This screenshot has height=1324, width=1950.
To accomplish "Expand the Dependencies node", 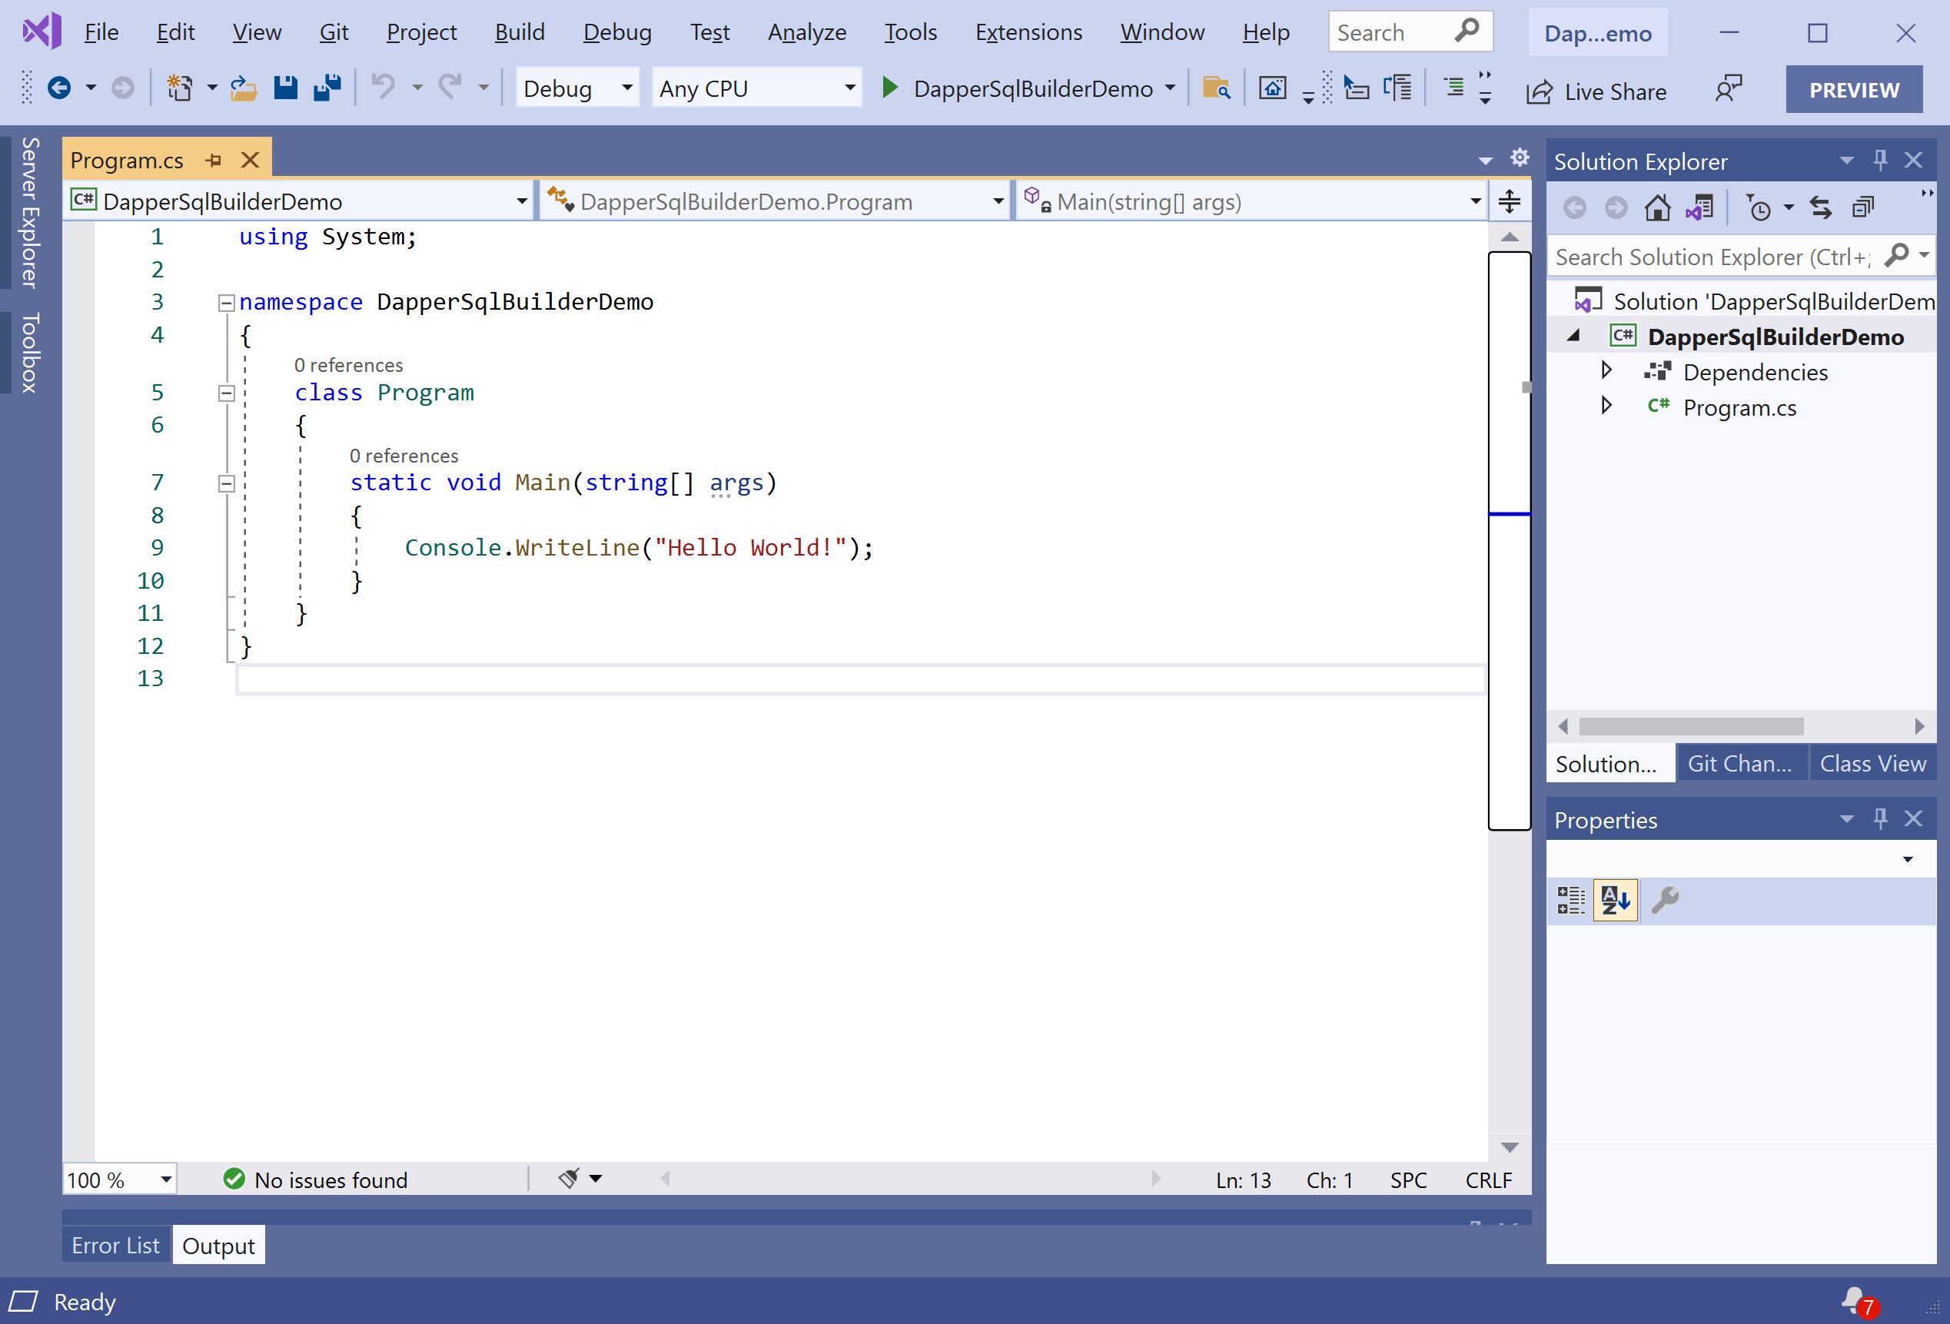I will click(x=1607, y=371).
